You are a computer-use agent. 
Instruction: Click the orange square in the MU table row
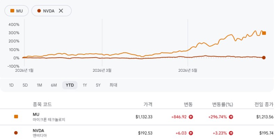(x=16, y=116)
